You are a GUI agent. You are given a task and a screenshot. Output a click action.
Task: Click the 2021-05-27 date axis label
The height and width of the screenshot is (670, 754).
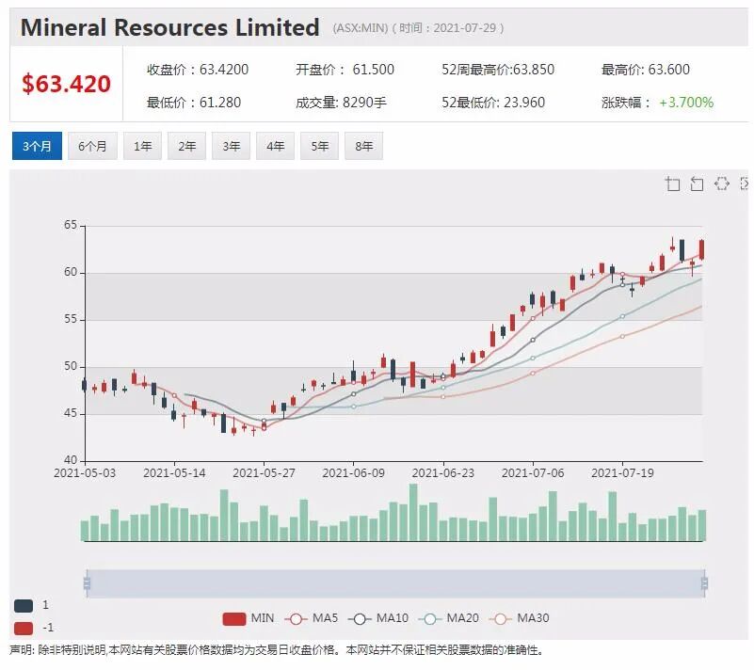coord(264,473)
